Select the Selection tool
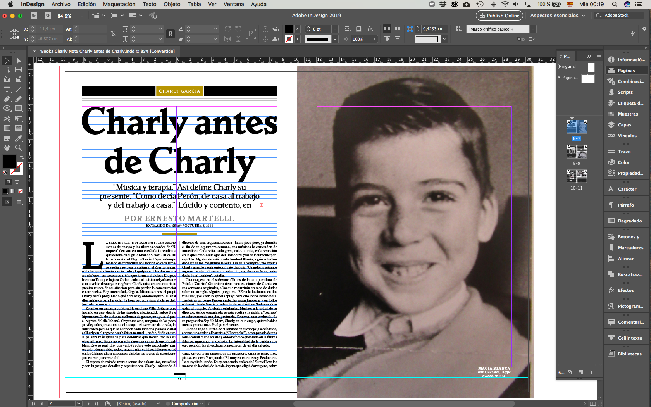Image resolution: width=651 pixels, height=407 pixels. (7, 60)
